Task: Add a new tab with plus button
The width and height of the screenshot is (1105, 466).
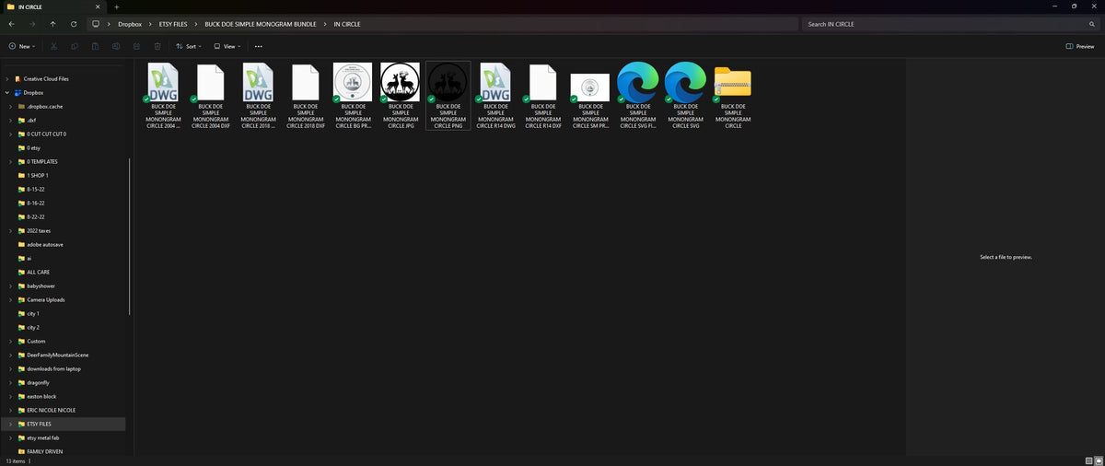Action: (116, 6)
